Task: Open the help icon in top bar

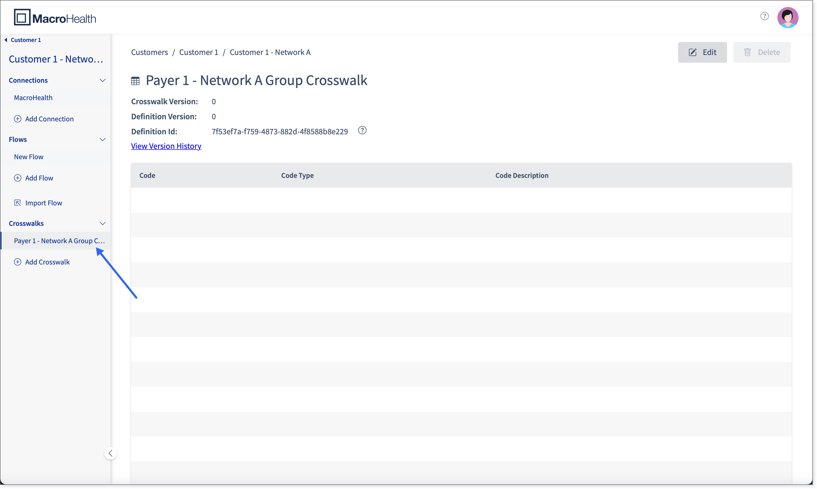Action: 764,16
